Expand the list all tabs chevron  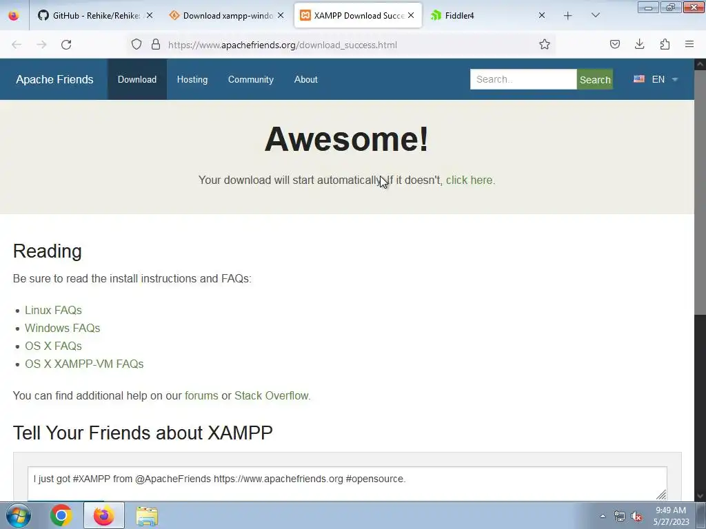(596, 15)
